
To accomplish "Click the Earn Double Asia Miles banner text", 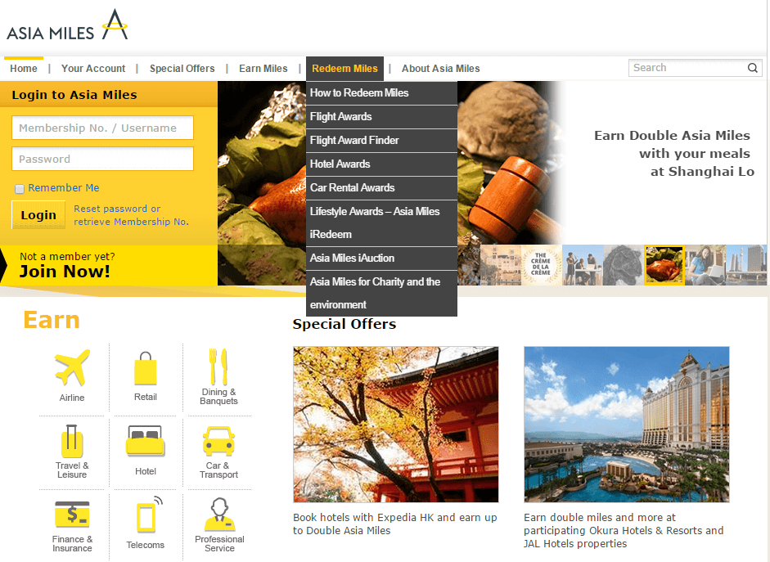I will point(673,153).
